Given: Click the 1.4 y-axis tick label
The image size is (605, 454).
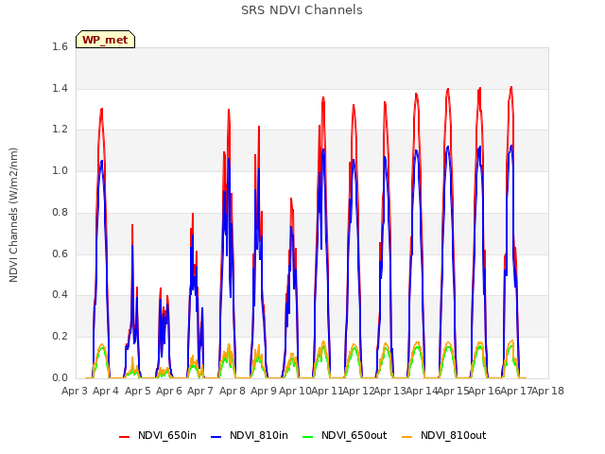Looking at the screenshot, I should click(60, 88).
